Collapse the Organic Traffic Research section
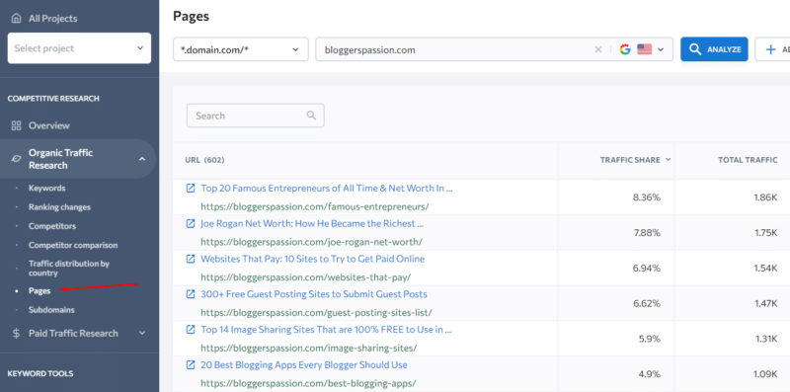Viewport: 790px width, 392px height. tap(142, 159)
